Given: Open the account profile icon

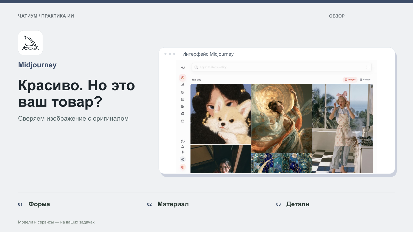Looking at the screenshot, I should 183,160.
